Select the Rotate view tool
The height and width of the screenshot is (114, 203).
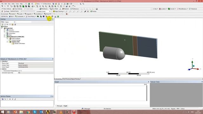(x=37, y=6)
